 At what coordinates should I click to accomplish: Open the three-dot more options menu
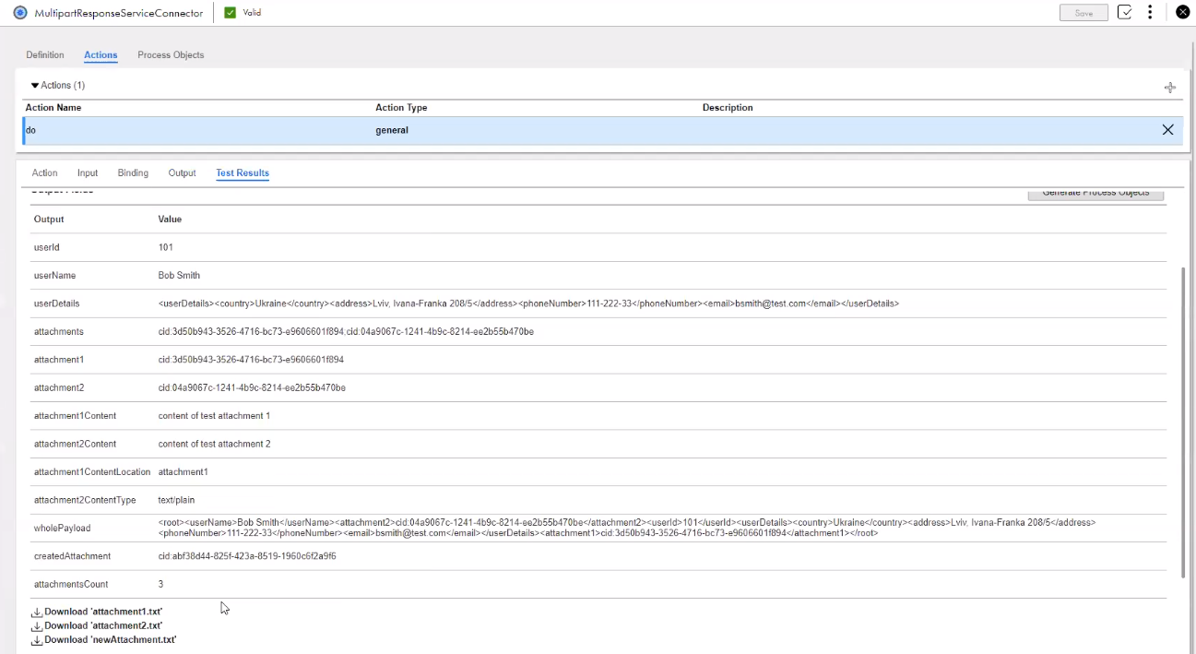1150,13
